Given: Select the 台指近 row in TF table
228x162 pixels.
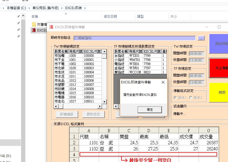Looking at the screenshot, I should (x=140, y=56).
